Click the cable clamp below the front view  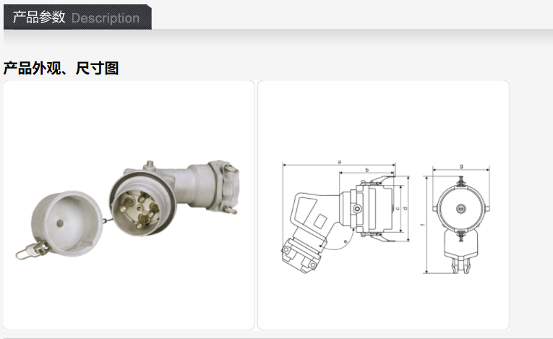pyautogui.click(x=460, y=265)
